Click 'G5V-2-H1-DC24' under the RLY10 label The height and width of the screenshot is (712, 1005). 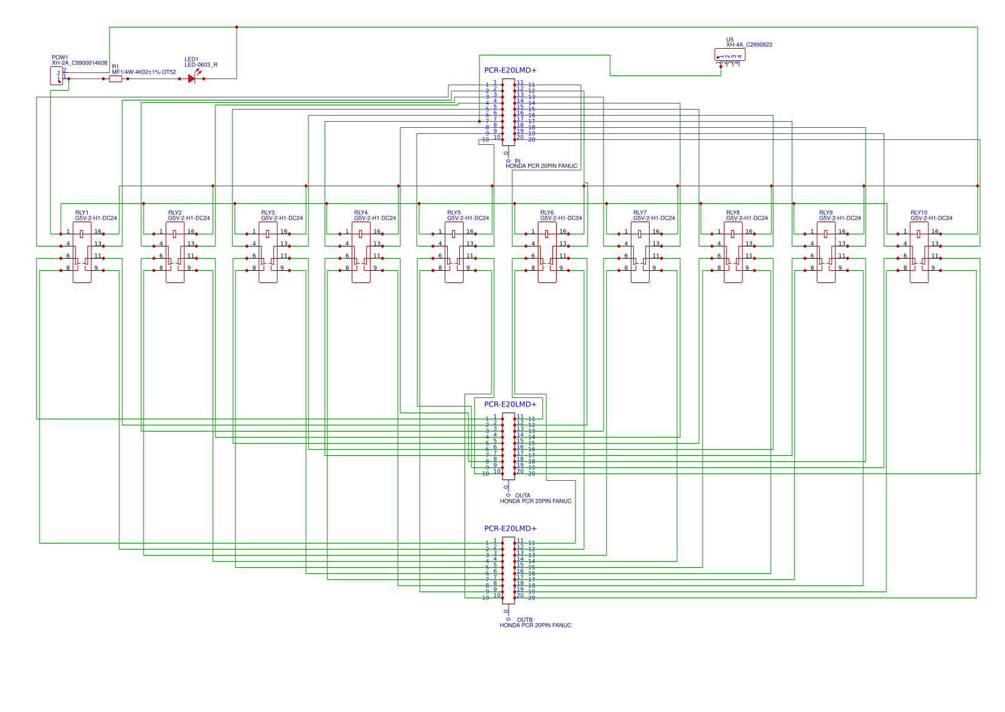tap(931, 218)
